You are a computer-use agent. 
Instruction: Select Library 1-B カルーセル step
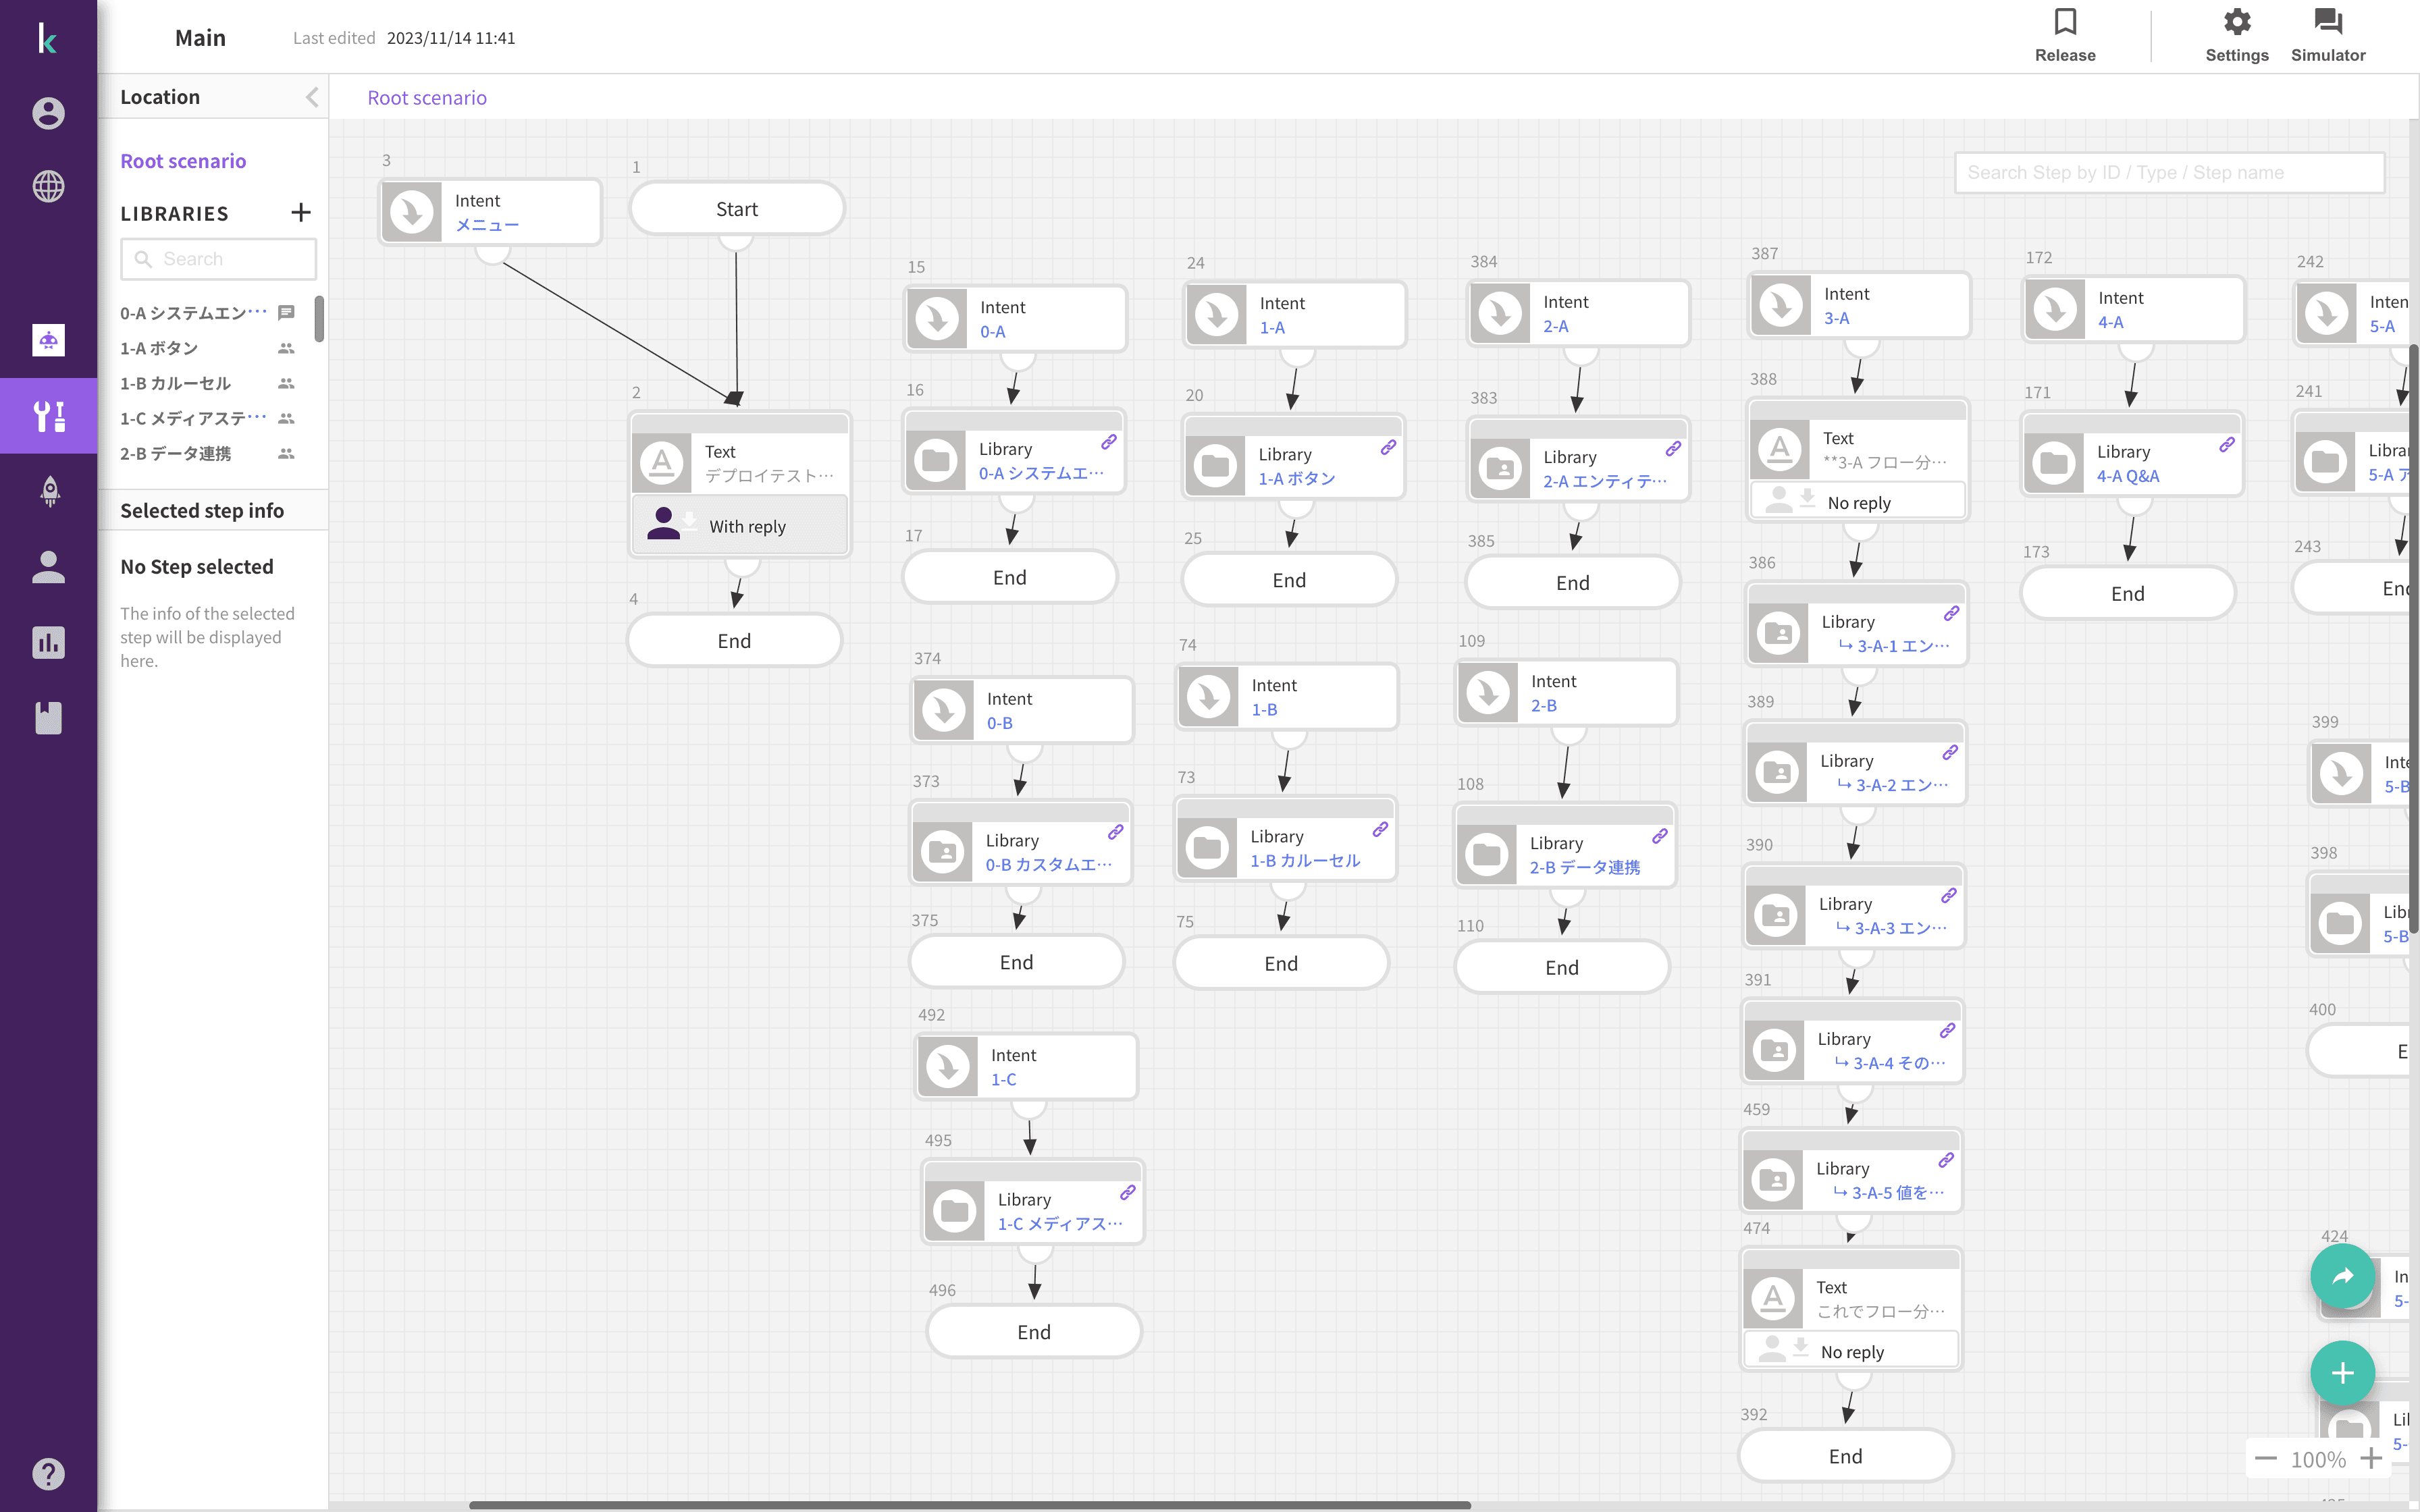(x=1285, y=839)
